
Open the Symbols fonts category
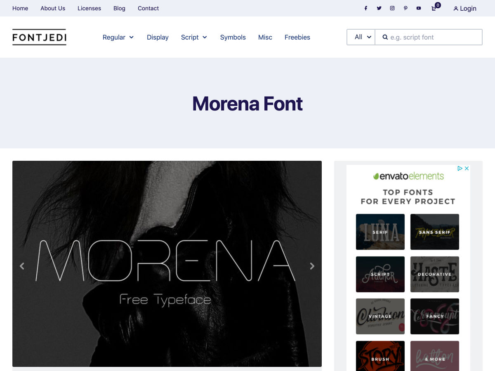[233, 37]
